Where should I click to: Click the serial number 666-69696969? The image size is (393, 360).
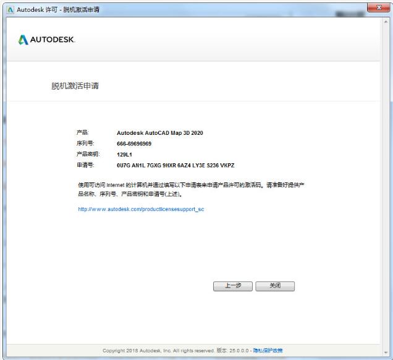click(x=134, y=144)
